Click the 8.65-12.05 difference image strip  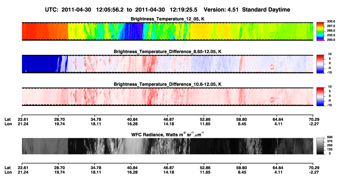(x=168, y=64)
